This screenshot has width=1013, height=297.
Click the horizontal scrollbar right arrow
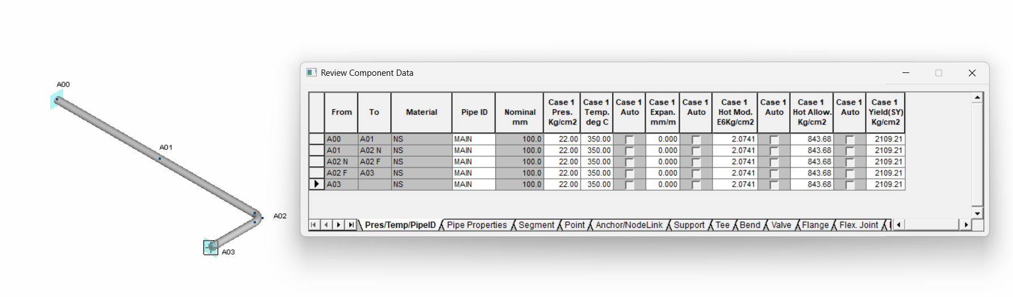click(x=966, y=225)
